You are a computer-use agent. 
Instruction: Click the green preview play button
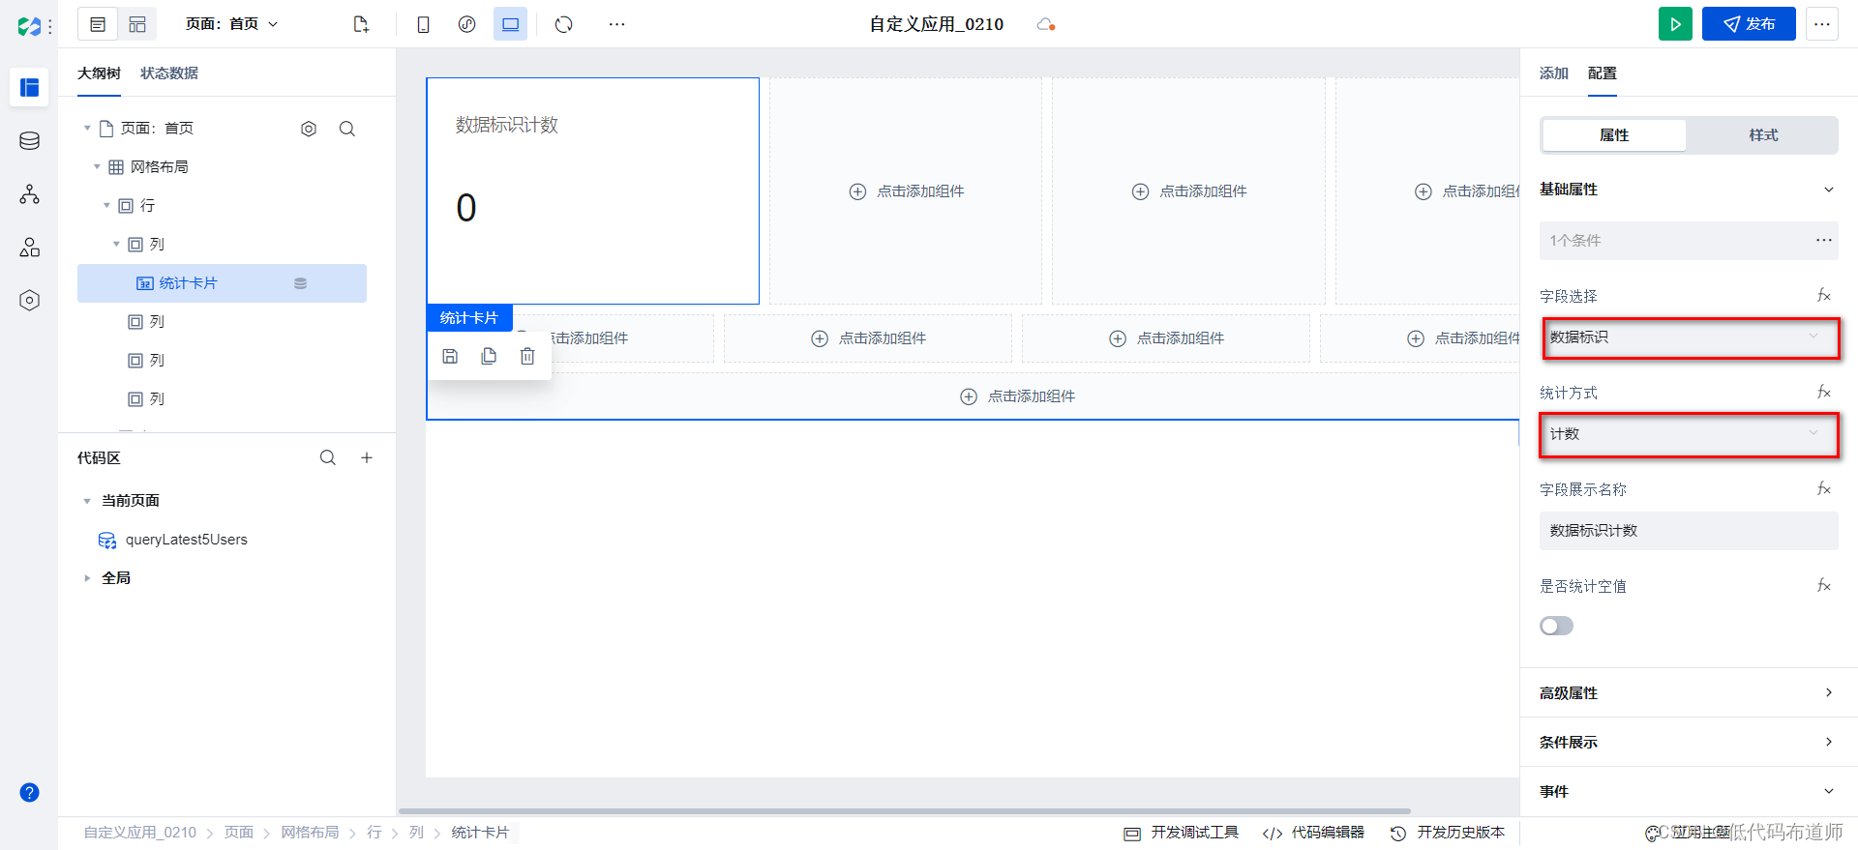1675,24
